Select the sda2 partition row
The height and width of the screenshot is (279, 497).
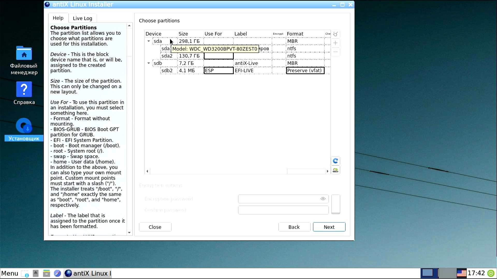pyautogui.click(x=238, y=56)
